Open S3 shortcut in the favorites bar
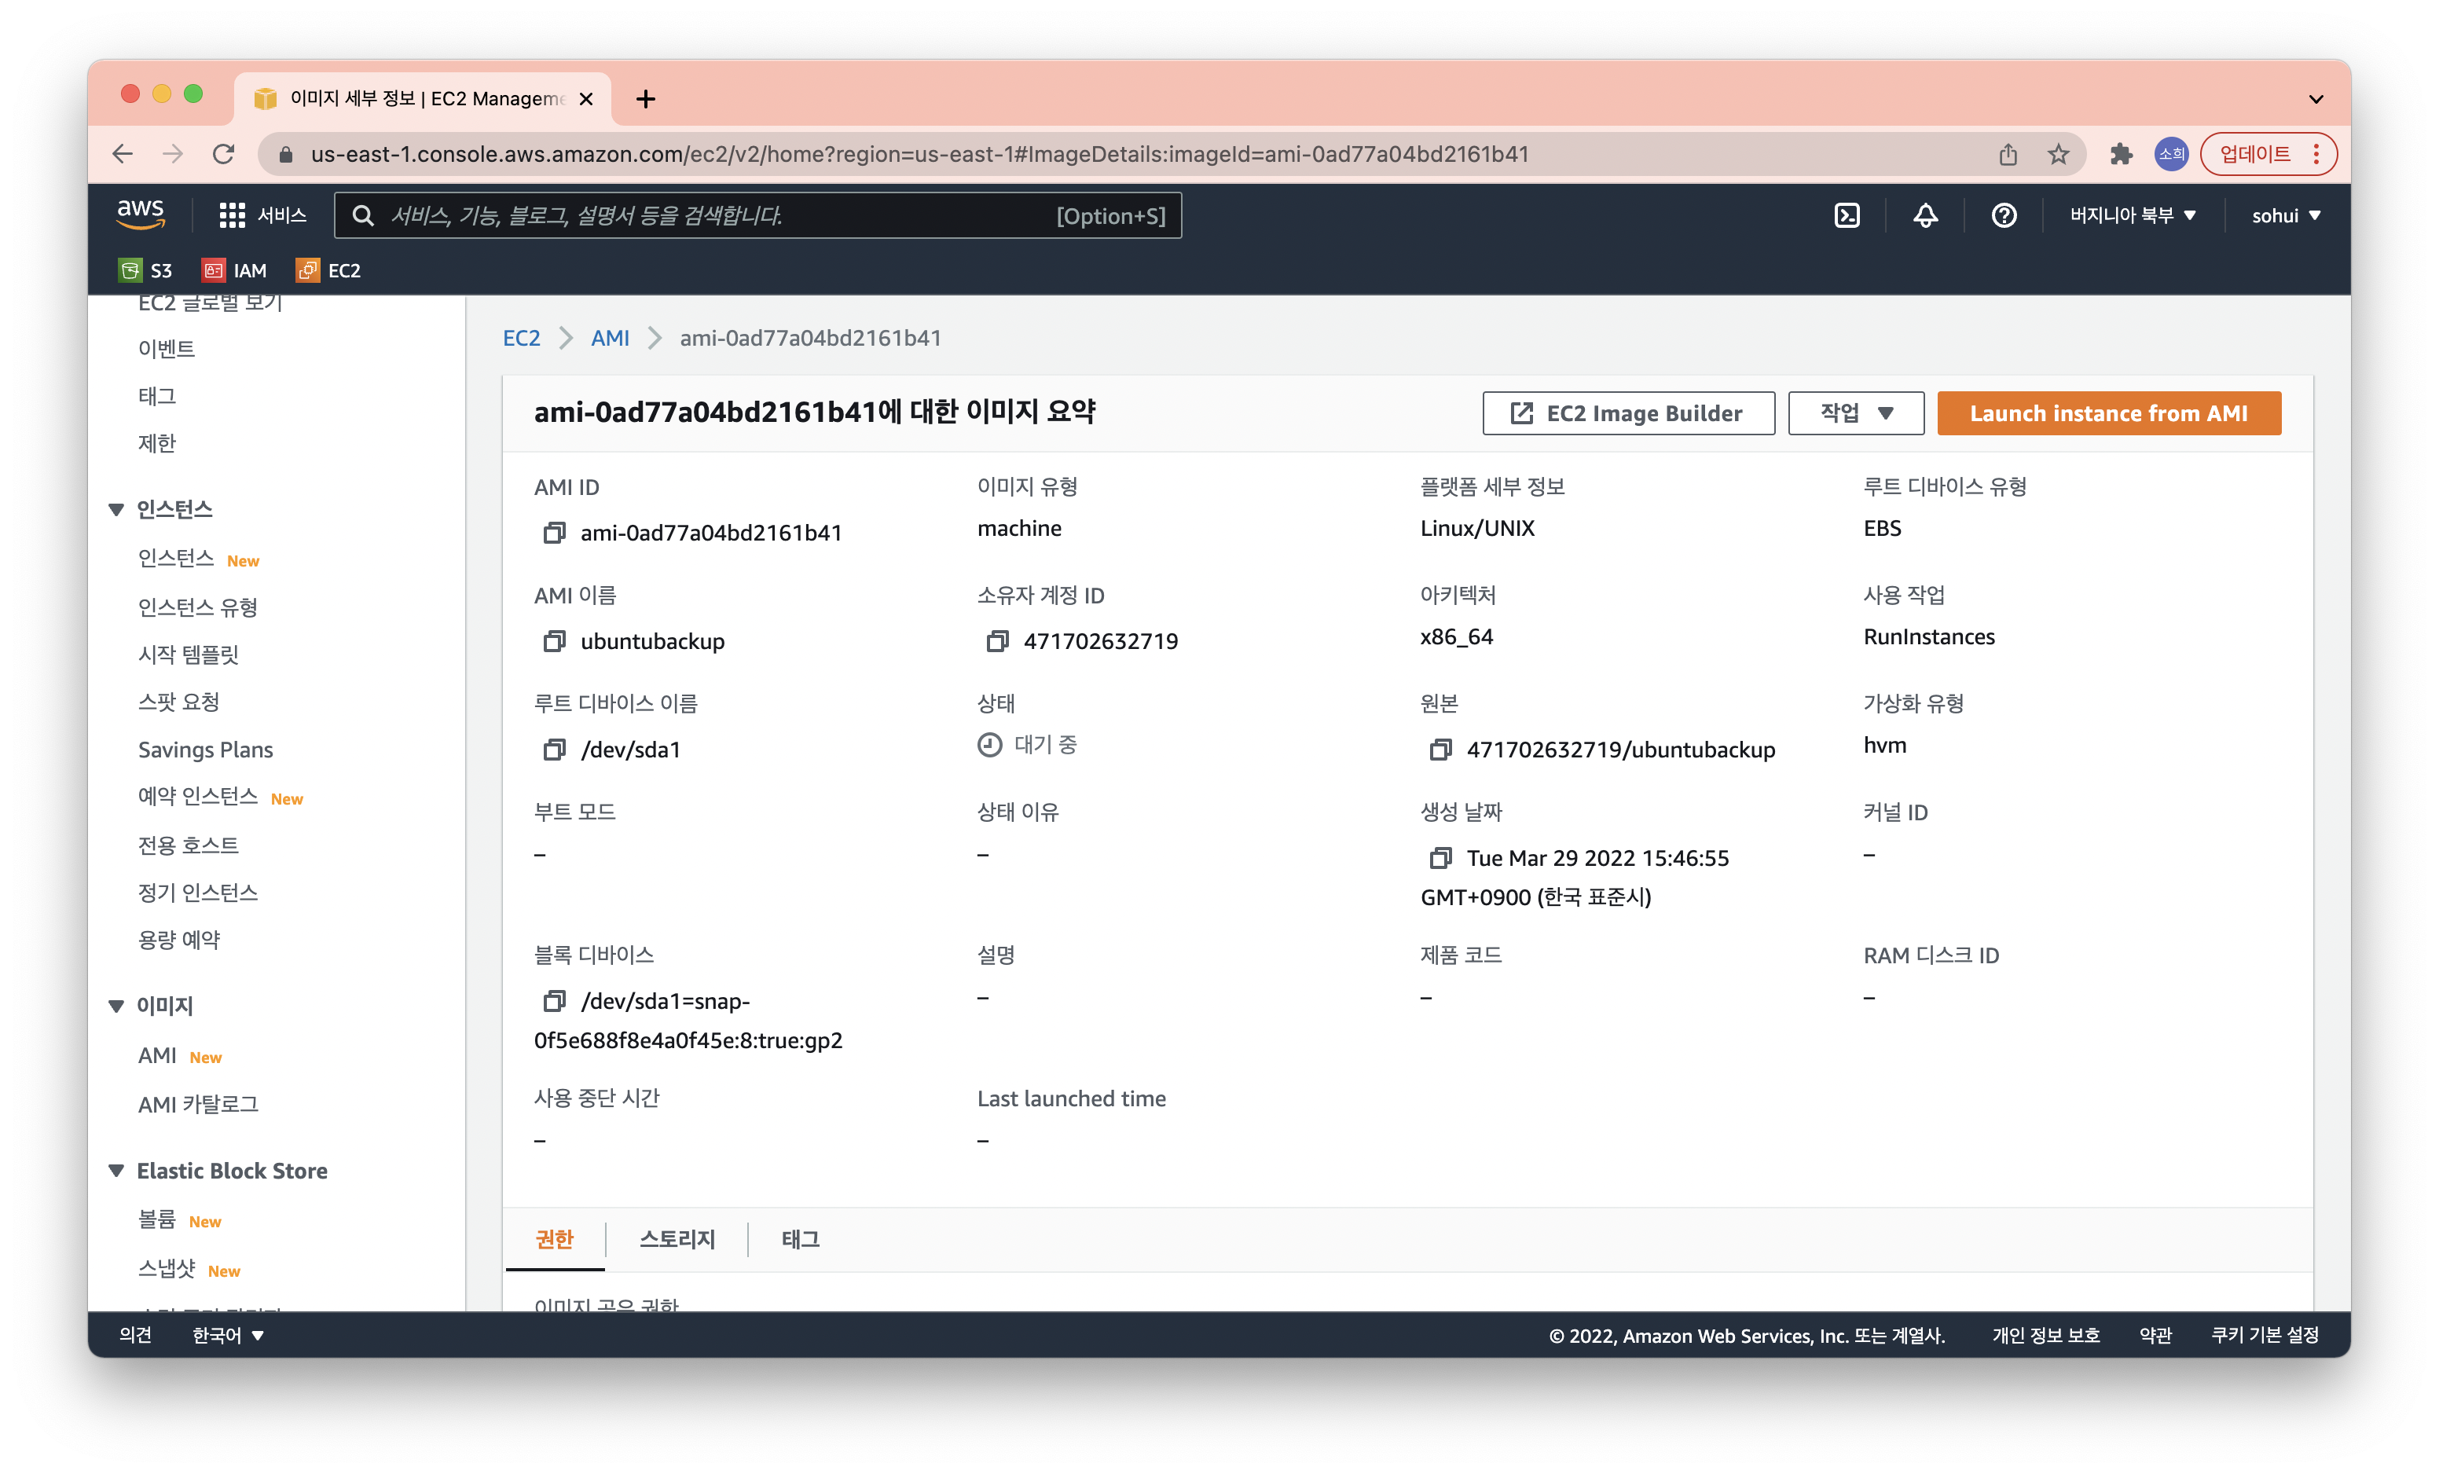The width and height of the screenshot is (2439, 1474). [x=145, y=270]
